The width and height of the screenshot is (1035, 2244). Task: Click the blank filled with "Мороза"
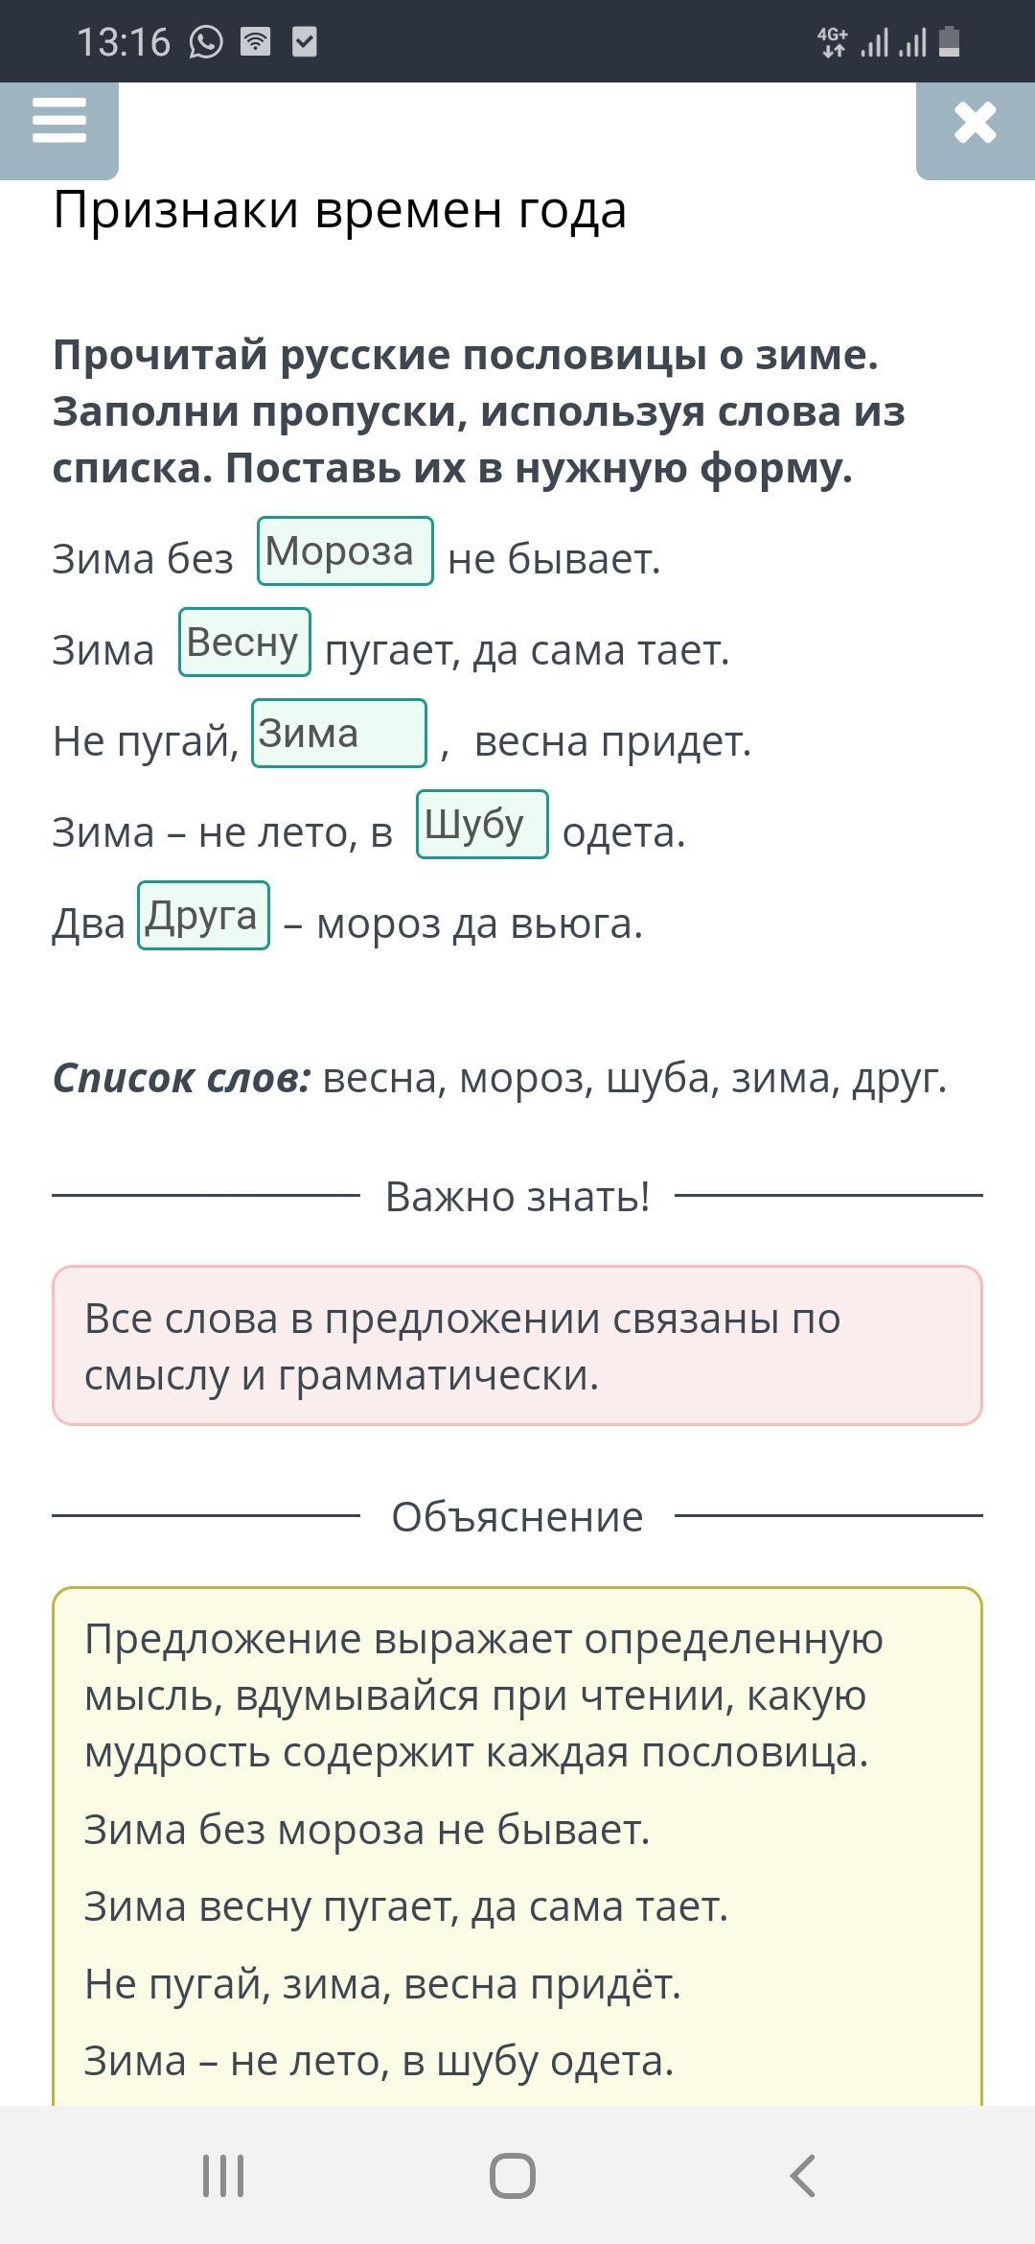[x=345, y=551]
